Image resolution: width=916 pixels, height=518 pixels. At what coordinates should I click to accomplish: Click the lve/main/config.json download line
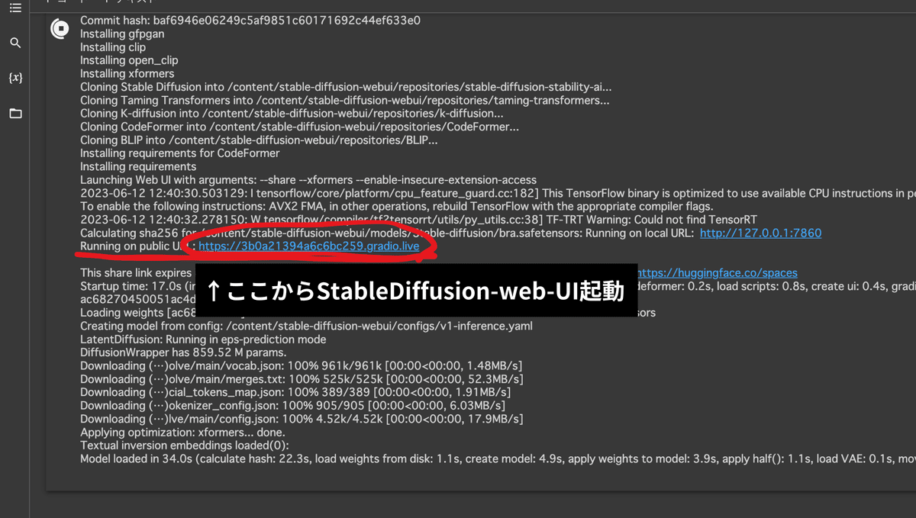302,419
